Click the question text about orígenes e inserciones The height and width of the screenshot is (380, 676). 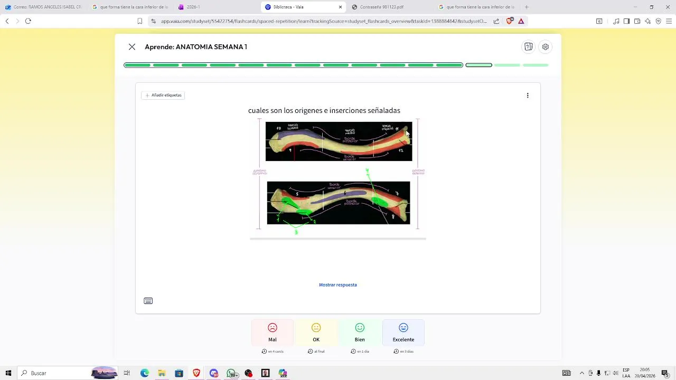(324, 110)
